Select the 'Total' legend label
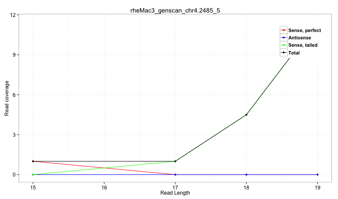This screenshot has height=199, width=338. [294, 53]
